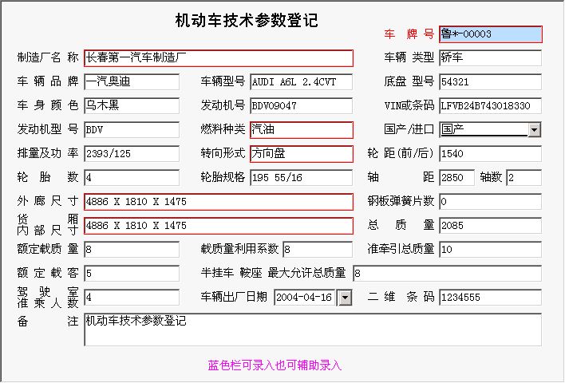Focus the 车辆品牌 brand input
Image resolution: width=565 pixels, height=383 pixels.
(131, 82)
